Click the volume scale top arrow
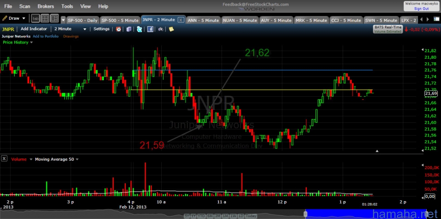 click(x=422, y=165)
